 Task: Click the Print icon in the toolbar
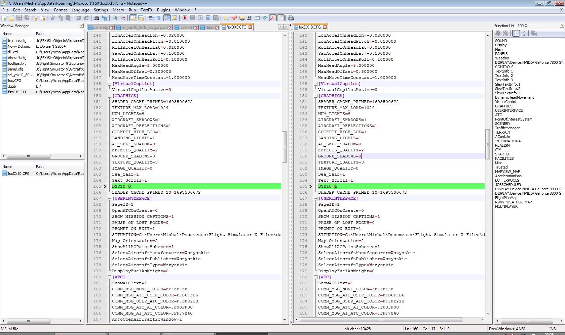coord(291,18)
